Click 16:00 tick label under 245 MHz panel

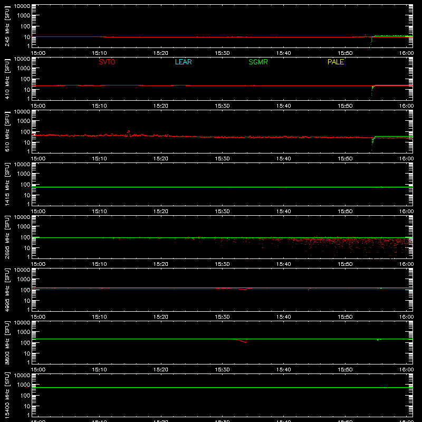[406, 53]
